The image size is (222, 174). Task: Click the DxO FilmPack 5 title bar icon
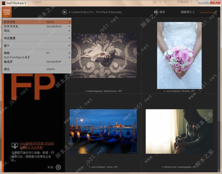coord(4,3)
